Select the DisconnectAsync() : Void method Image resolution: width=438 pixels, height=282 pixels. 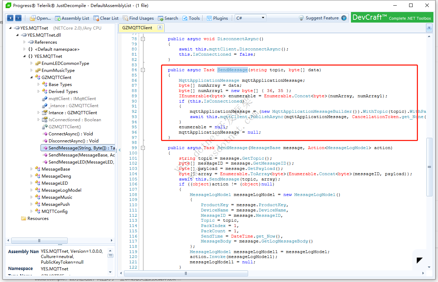(x=74, y=141)
